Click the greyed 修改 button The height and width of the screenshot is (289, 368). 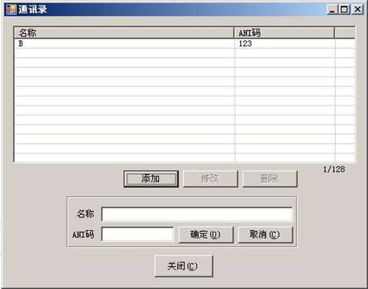click(210, 179)
